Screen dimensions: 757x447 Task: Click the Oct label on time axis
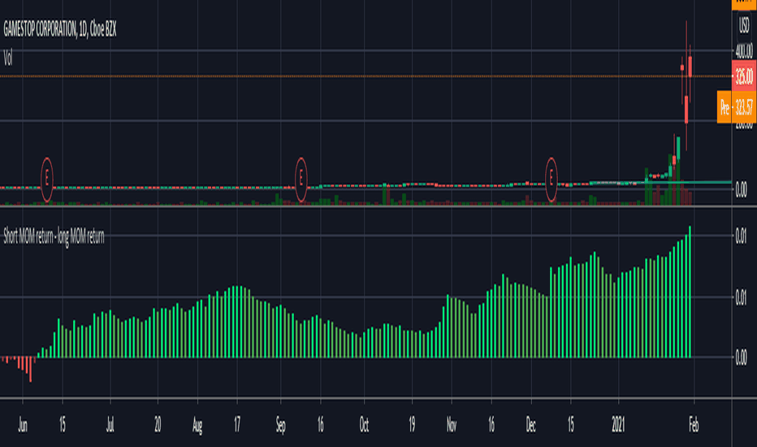(364, 425)
